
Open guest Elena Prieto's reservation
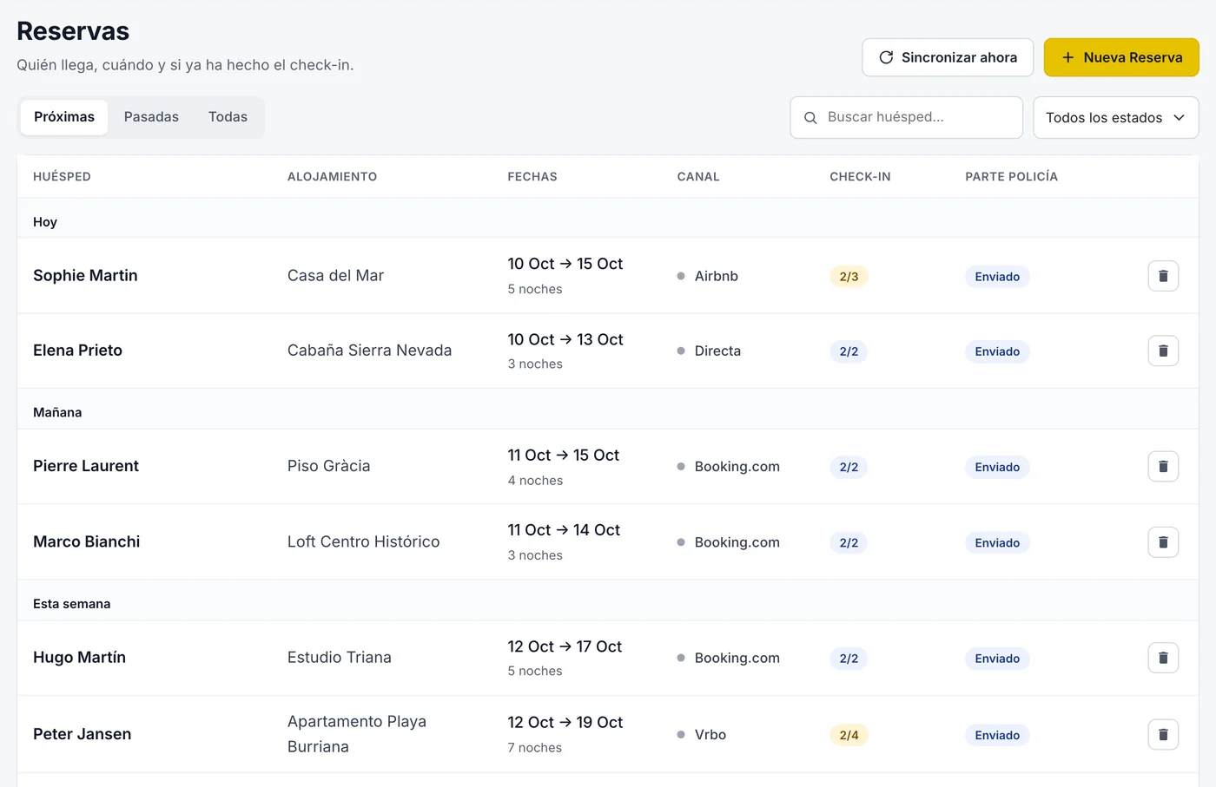pyautogui.click(x=77, y=351)
